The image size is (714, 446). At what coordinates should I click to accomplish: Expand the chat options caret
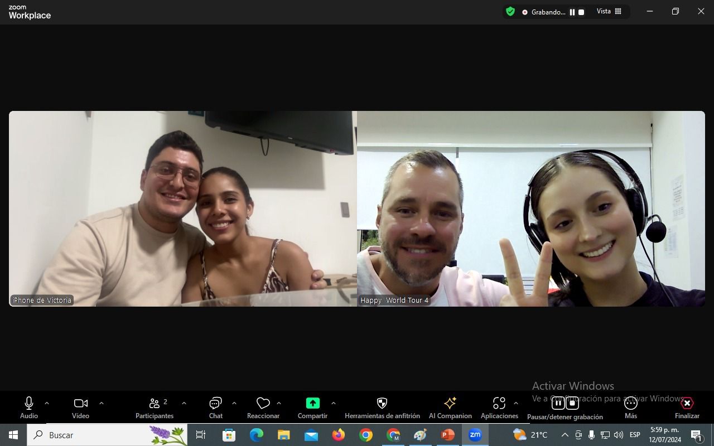[x=234, y=403]
